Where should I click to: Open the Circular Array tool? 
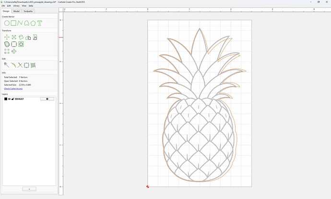coord(14,51)
